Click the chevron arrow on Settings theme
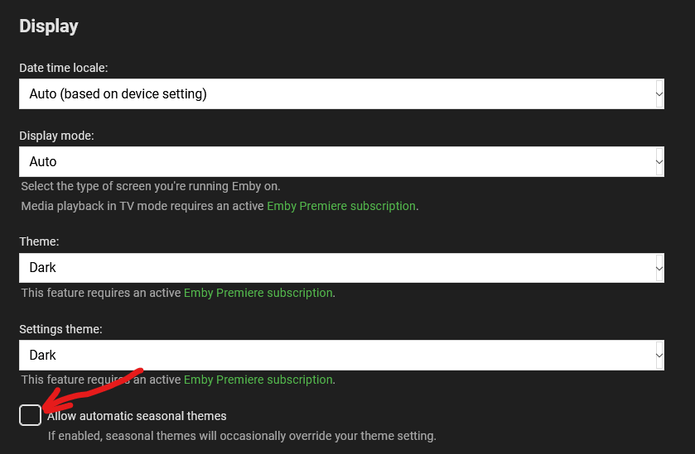This screenshot has height=454, width=695. [659, 356]
